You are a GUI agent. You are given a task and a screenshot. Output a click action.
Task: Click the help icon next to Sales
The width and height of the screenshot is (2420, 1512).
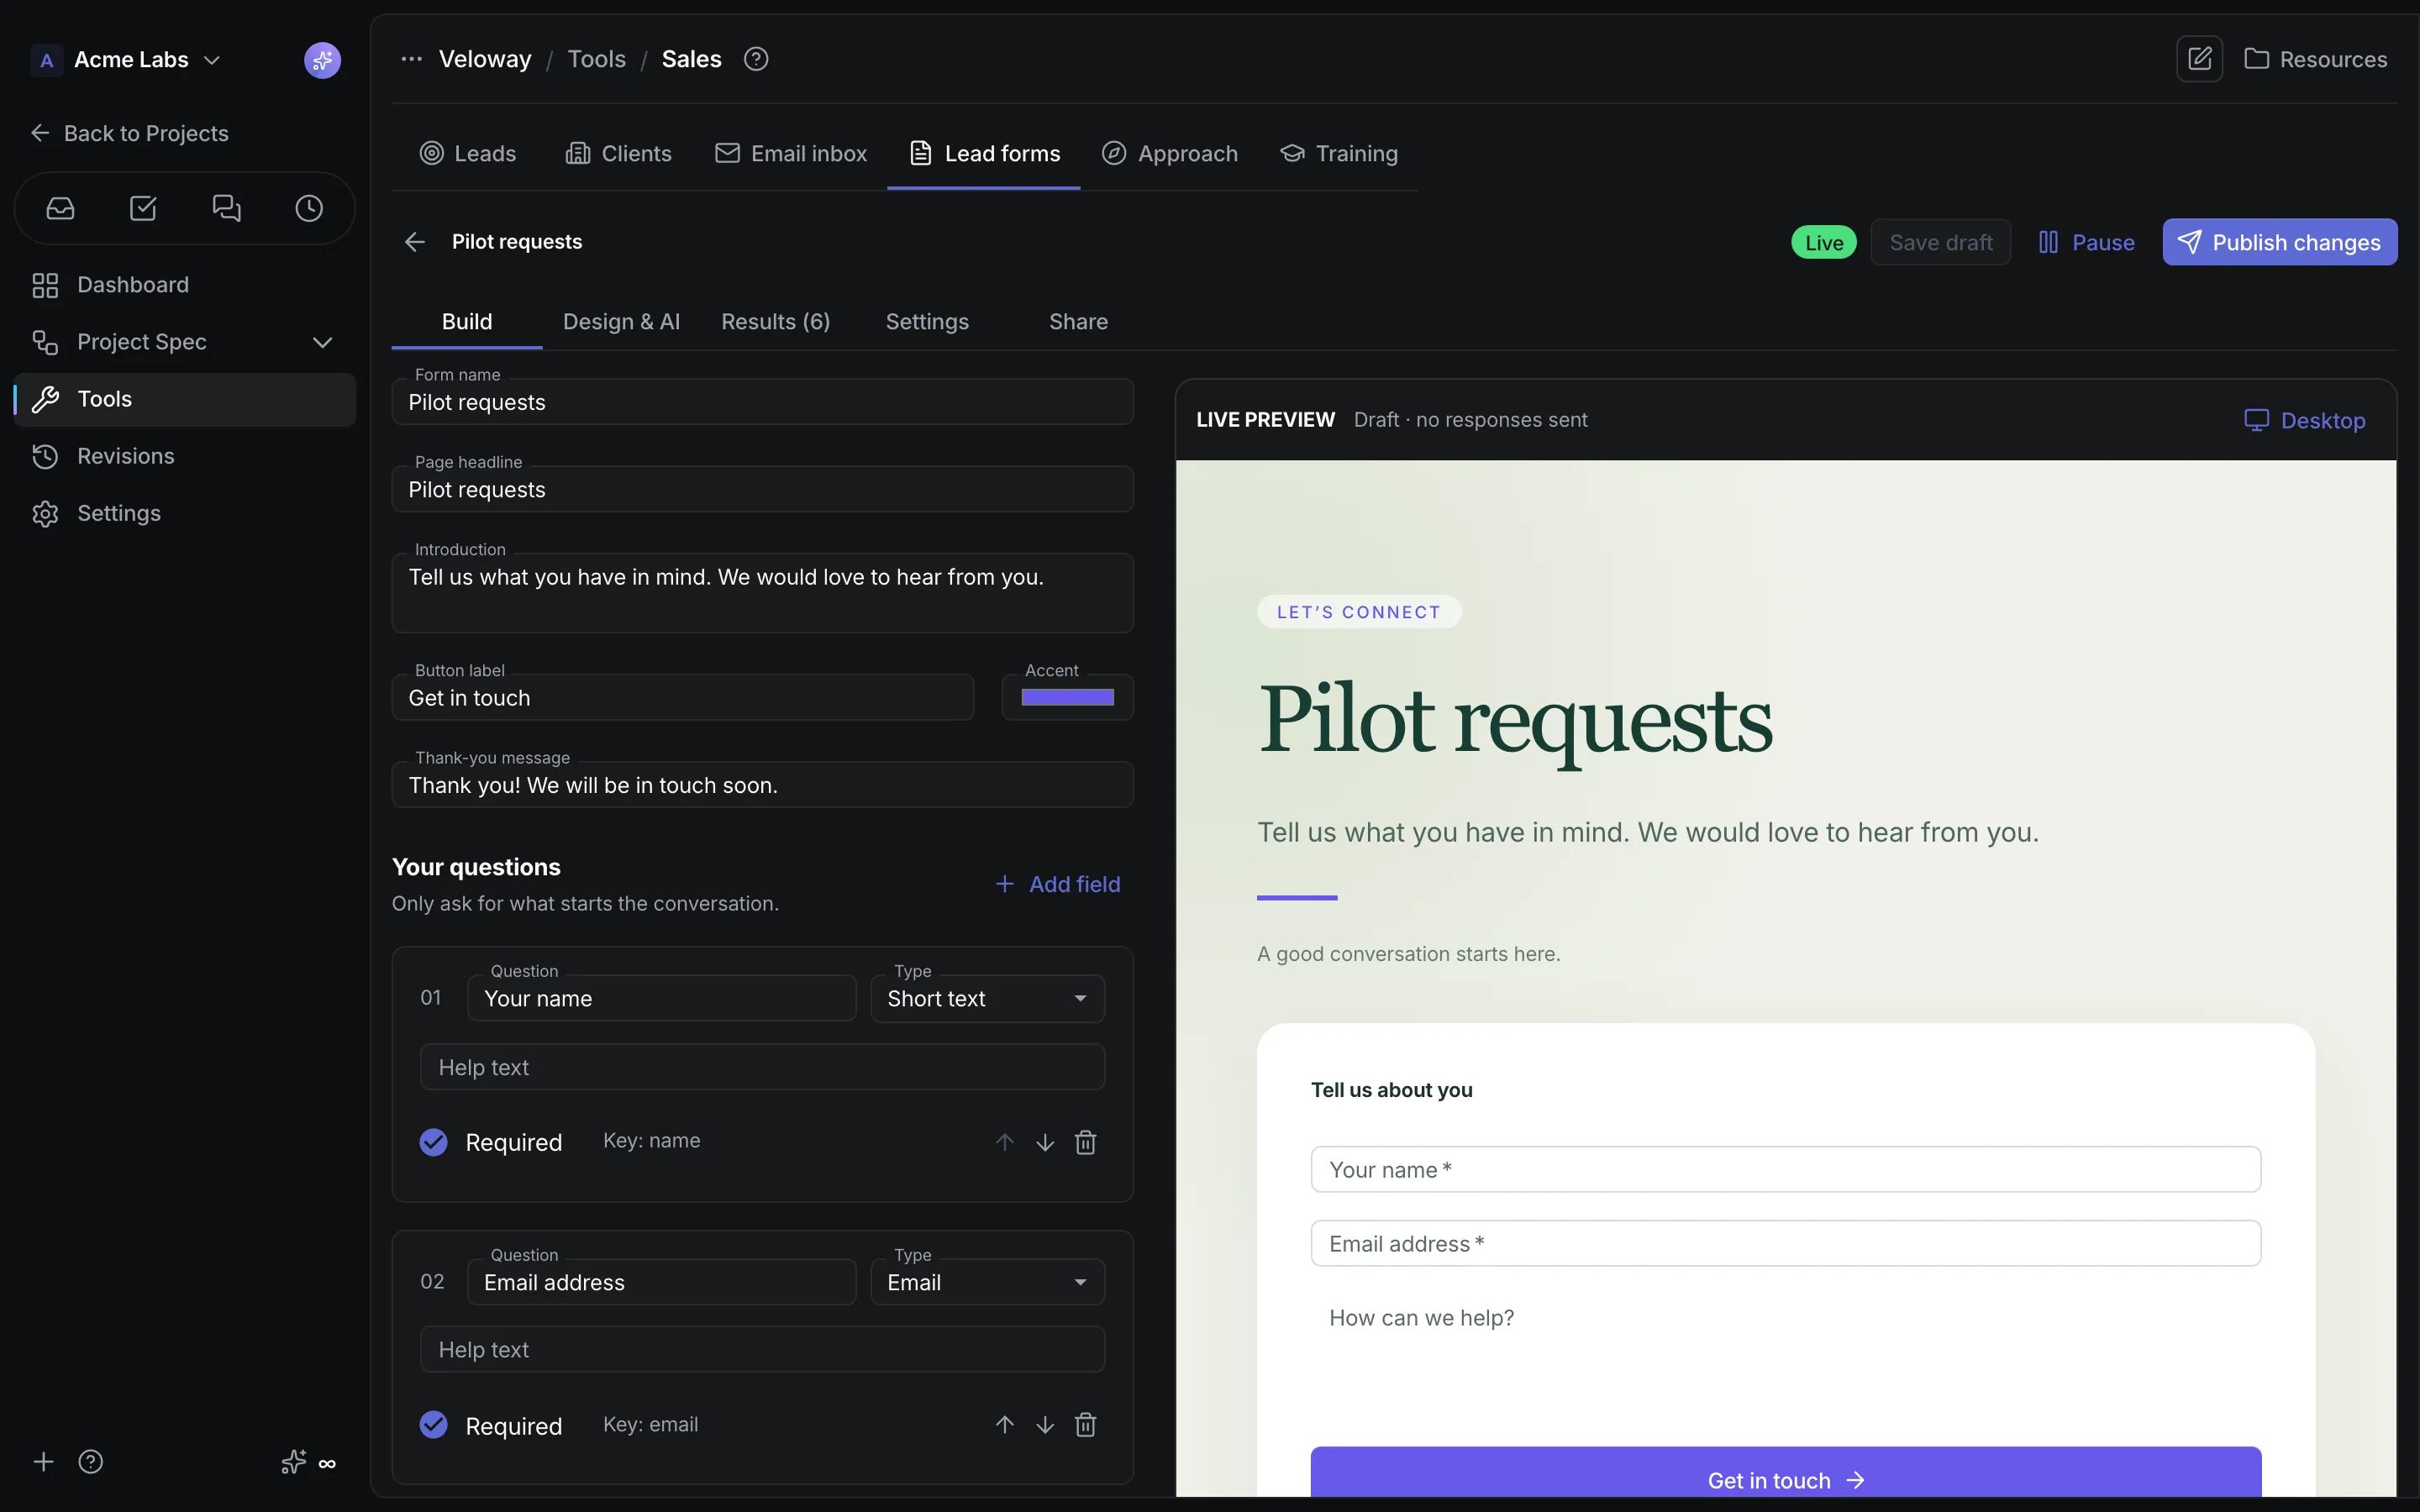tap(756, 59)
